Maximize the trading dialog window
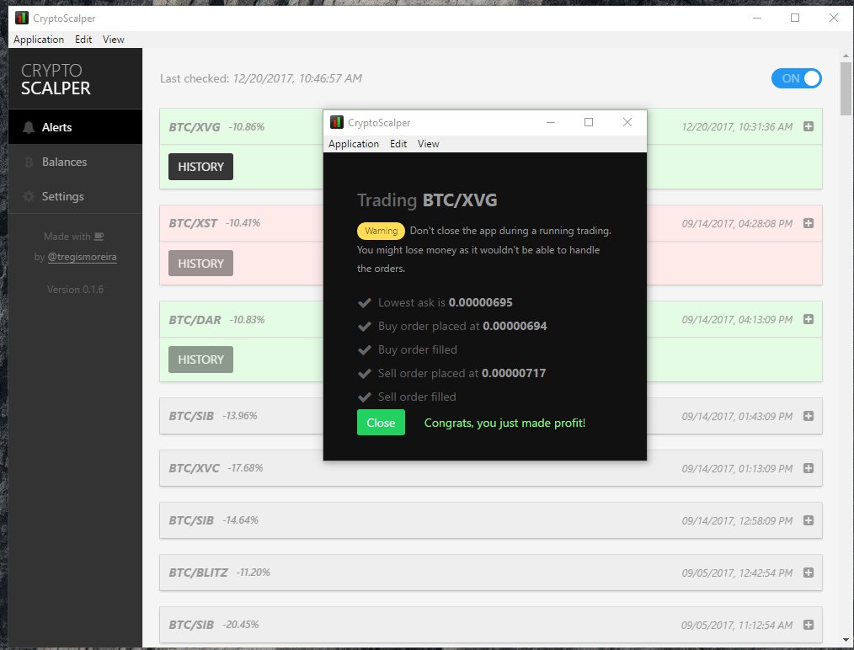The width and height of the screenshot is (854, 650). (x=589, y=122)
